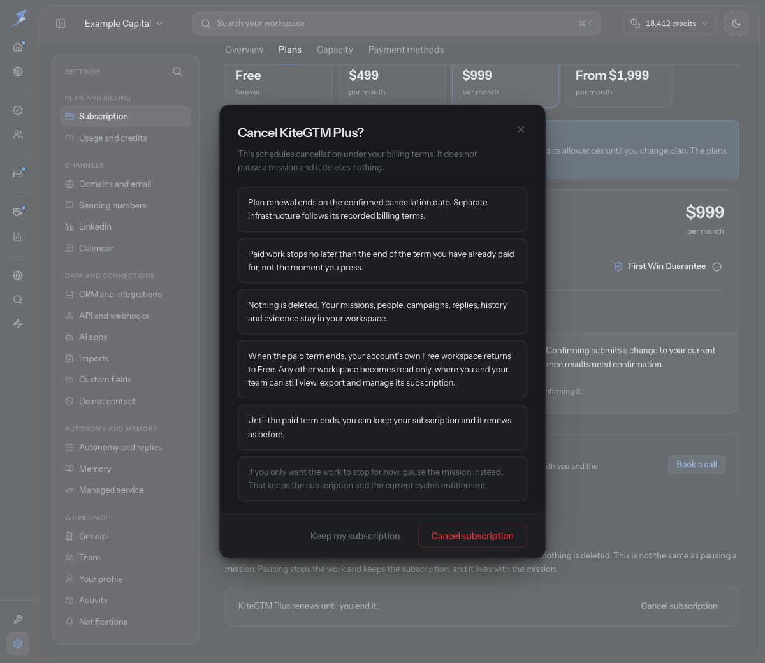This screenshot has height=663, width=765.
Task: Open the LinkedIn channel settings
Action: pyautogui.click(x=126, y=227)
